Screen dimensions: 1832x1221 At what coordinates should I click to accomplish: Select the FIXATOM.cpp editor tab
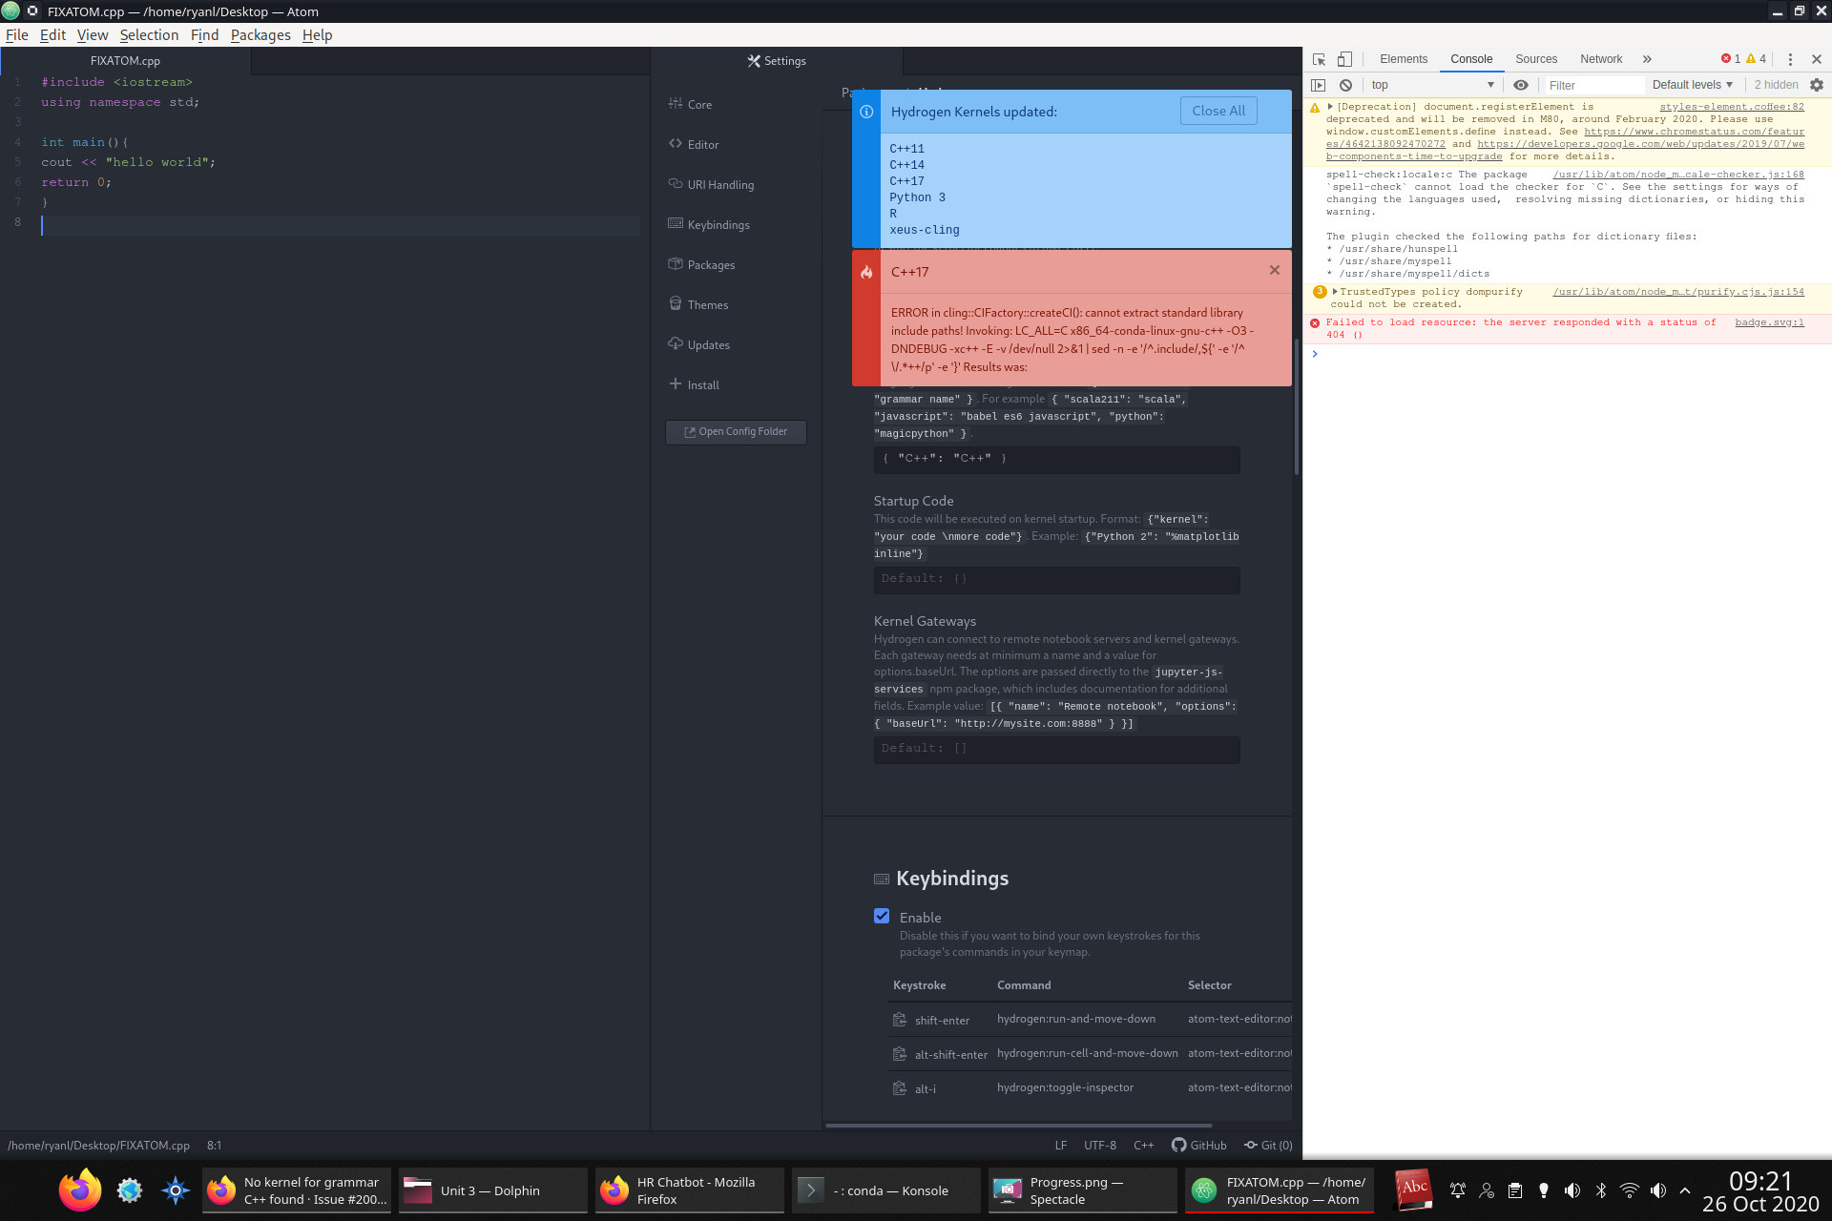(x=124, y=60)
